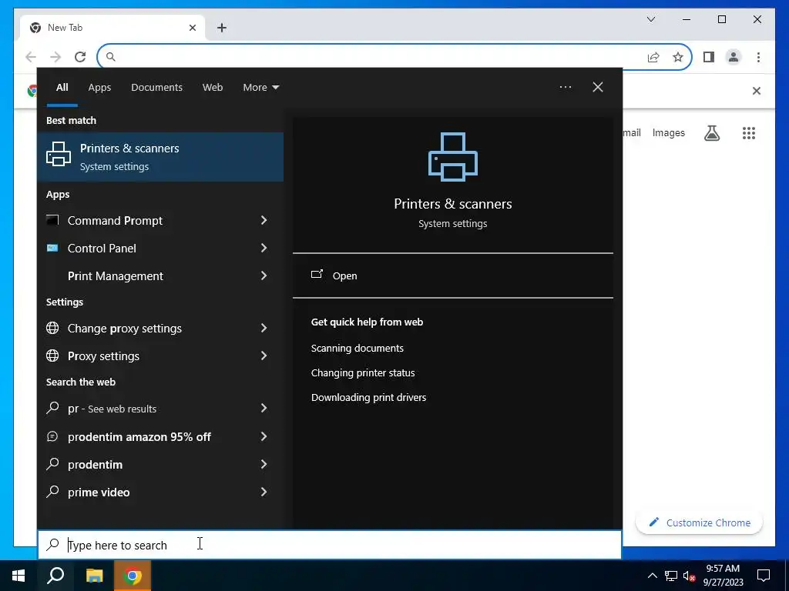Open Google apps grid icon
The height and width of the screenshot is (591, 789).
[x=749, y=132]
